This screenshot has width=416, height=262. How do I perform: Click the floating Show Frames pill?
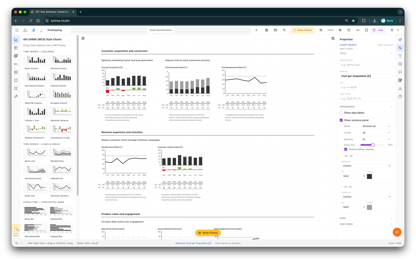coord(208,233)
